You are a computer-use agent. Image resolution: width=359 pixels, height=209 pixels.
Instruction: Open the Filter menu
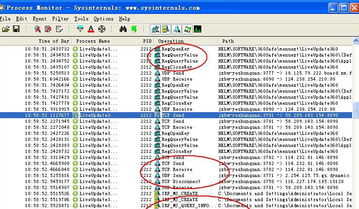pyautogui.click(x=60, y=19)
